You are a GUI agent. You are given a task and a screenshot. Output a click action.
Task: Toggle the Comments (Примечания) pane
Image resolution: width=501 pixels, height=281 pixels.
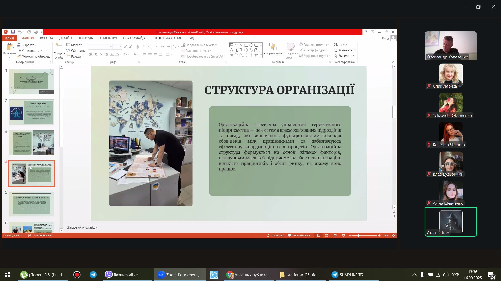point(299,235)
